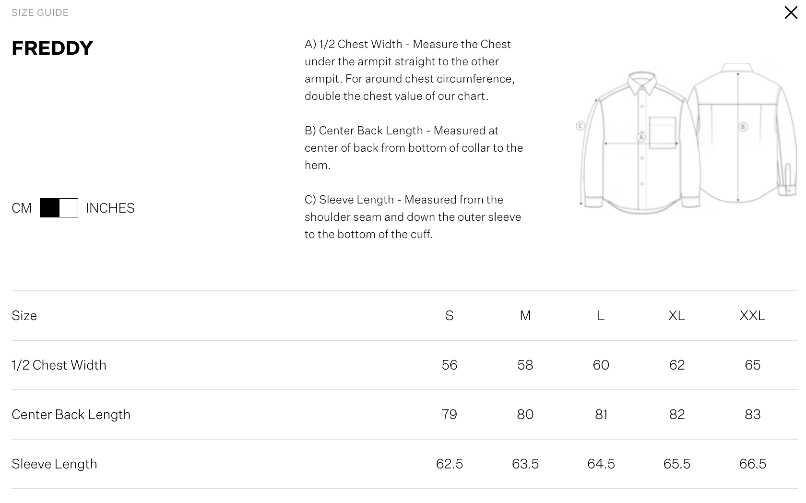Click the M chest width value 58
806x503 pixels.
525,365
